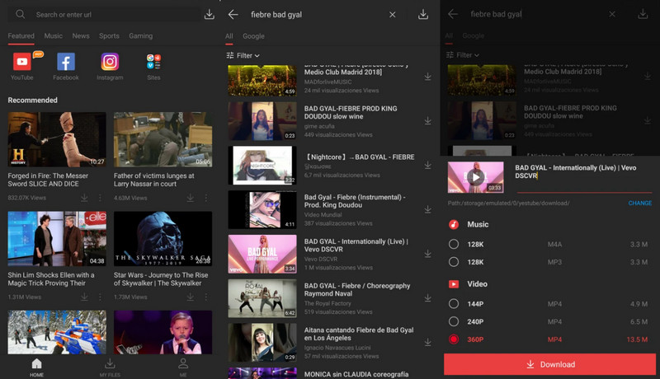Switch to the Gaming tab

pyautogui.click(x=140, y=36)
